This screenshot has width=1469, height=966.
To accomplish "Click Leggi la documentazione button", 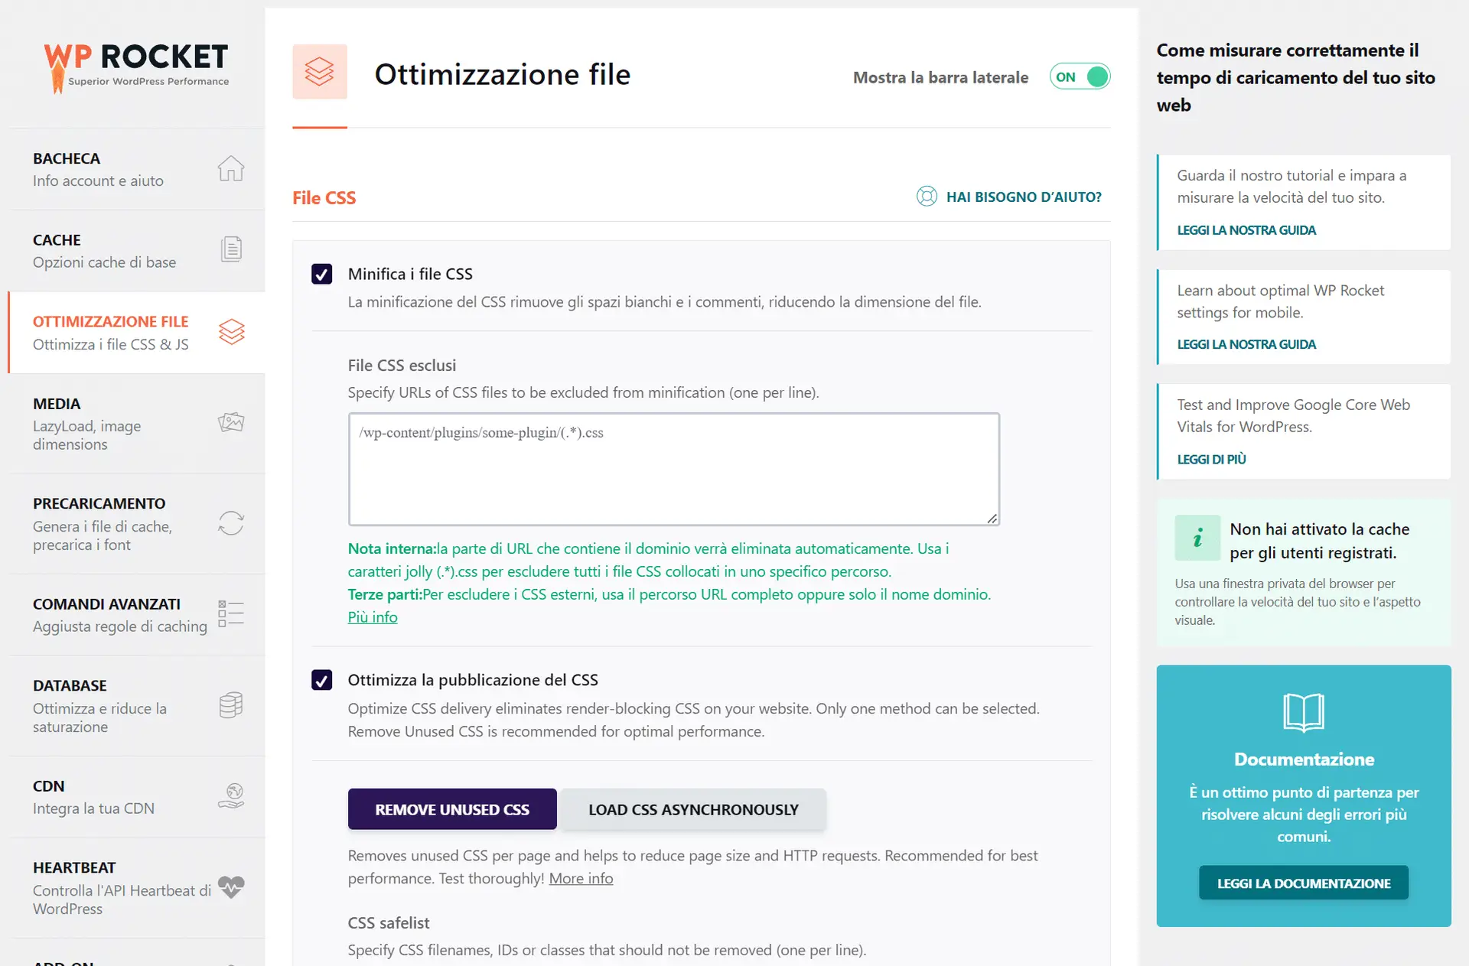I will (x=1304, y=883).
